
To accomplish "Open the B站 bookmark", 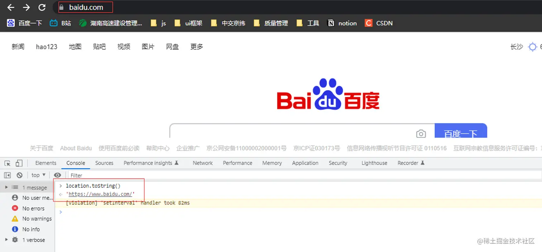I will [x=60, y=23].
